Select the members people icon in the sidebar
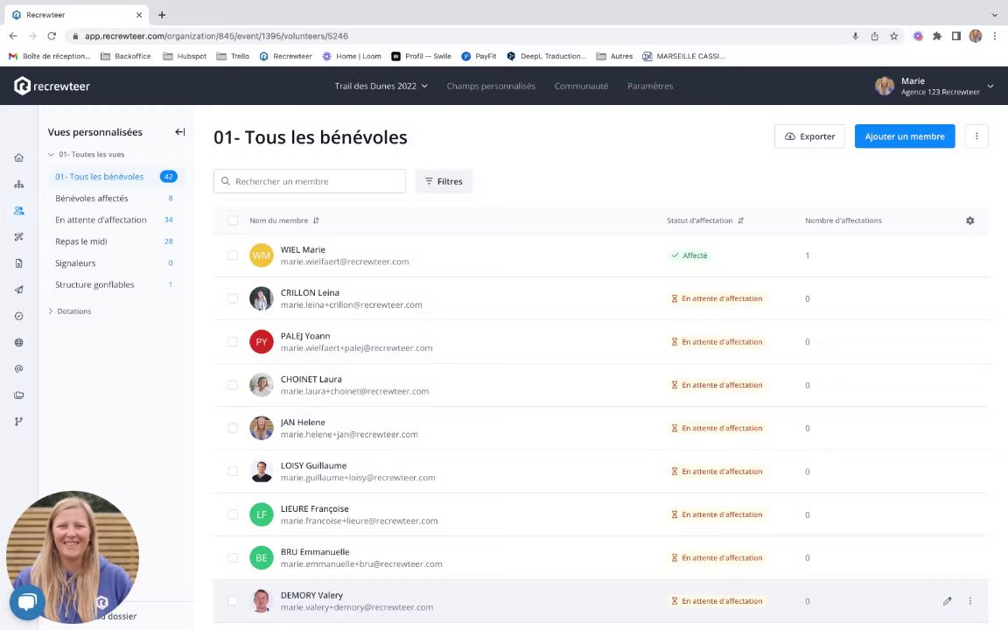Image resolution: width=1008 pixels, height=630 pixels. pyautogui.click(x=18, y=211)
